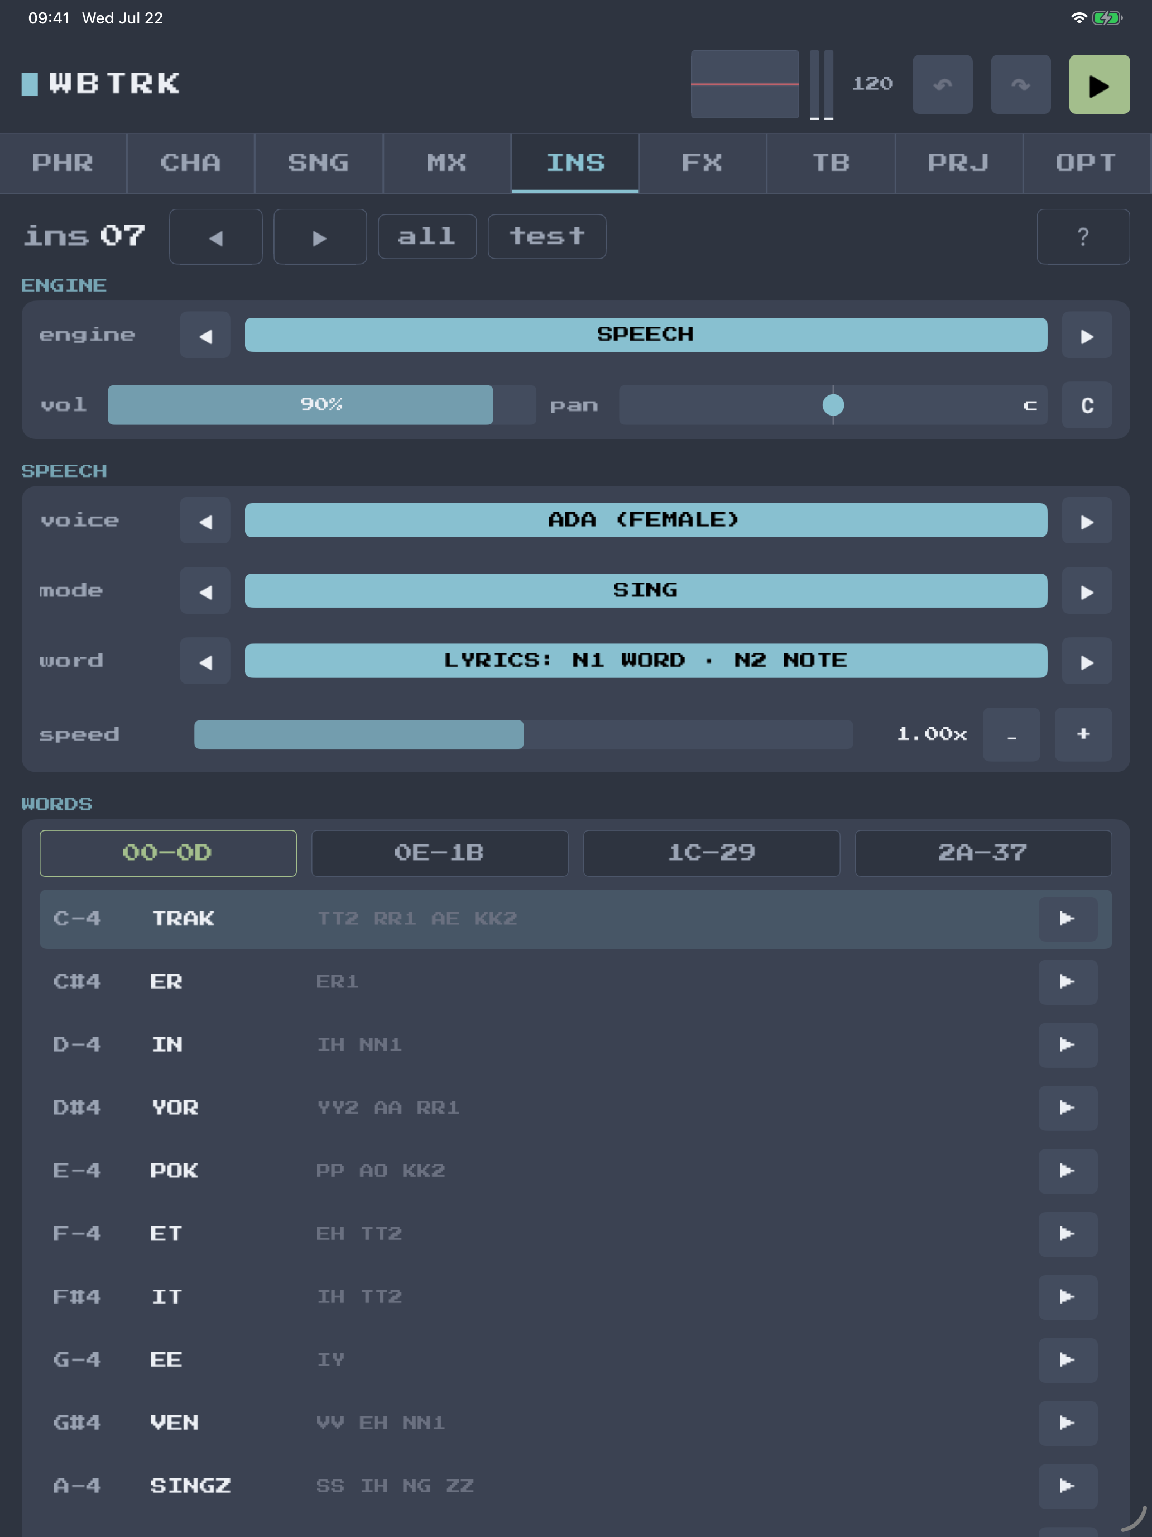Select the next engine type
1152x1537 pixels.
[x=1087, y=336]
